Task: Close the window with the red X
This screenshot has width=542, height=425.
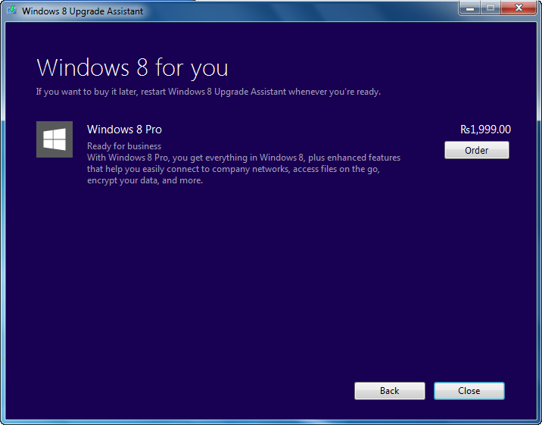Action: 519,8
